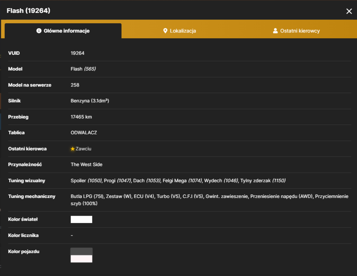357x276 pixels.
Task: Click the ODWALACZ license plate value
Action: click(x=84, y=132)
